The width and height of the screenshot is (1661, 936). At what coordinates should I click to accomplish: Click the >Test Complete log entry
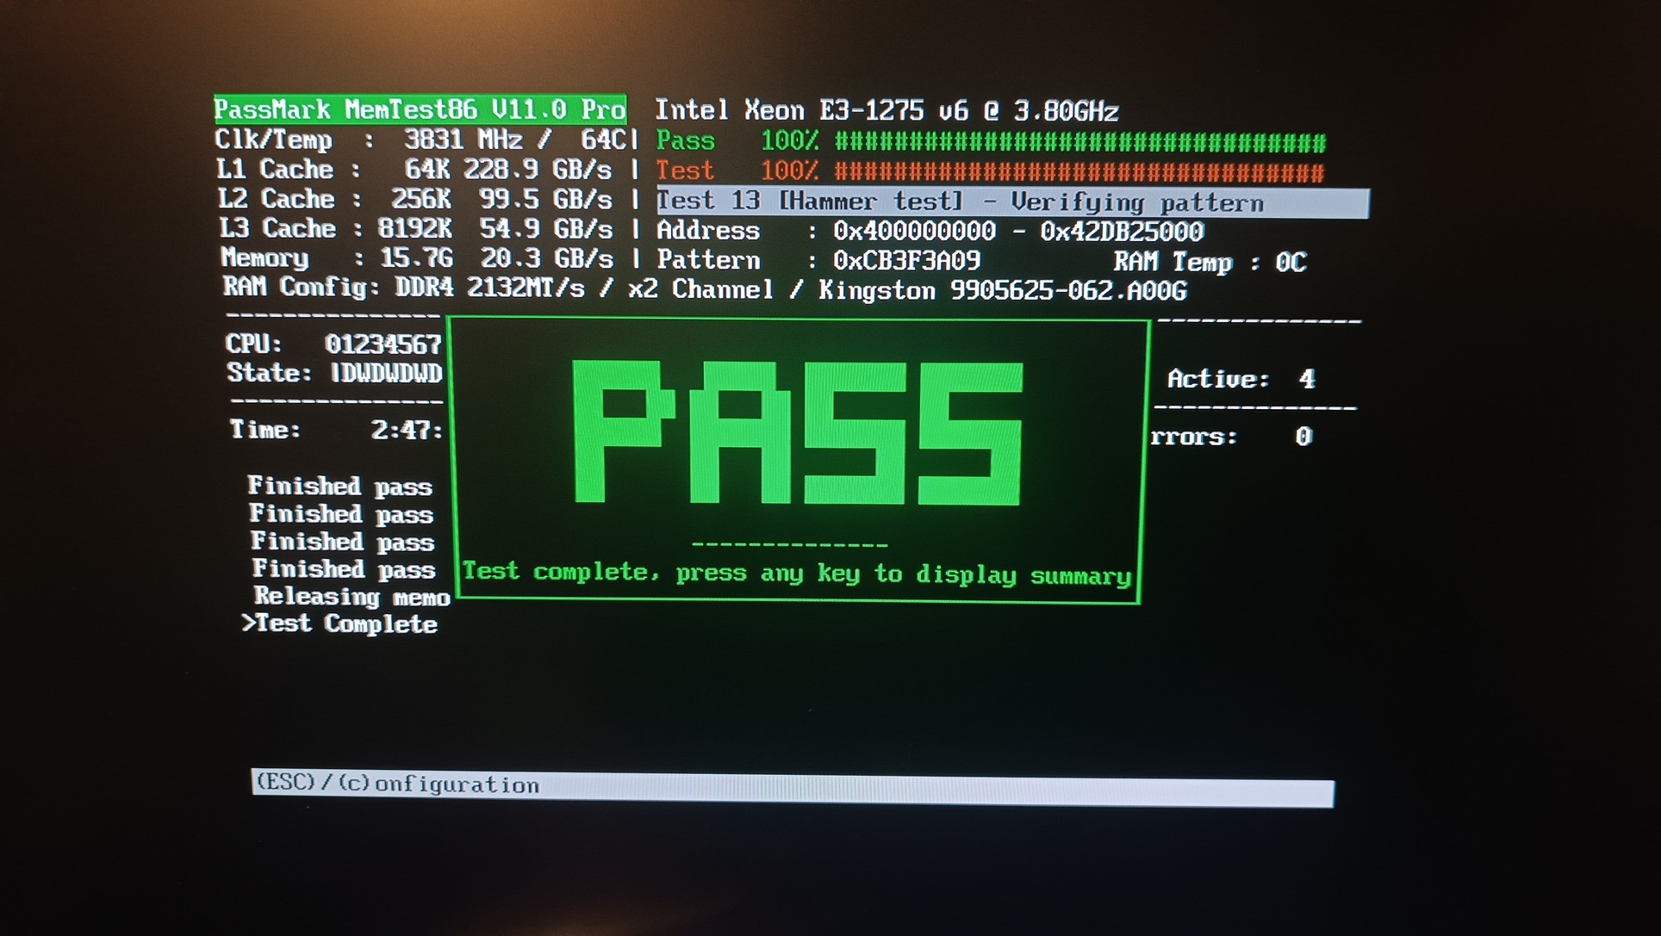339,624
